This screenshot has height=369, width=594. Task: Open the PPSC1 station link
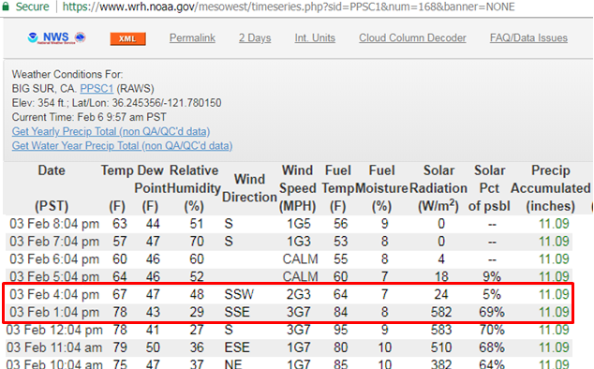coord(97,89)
